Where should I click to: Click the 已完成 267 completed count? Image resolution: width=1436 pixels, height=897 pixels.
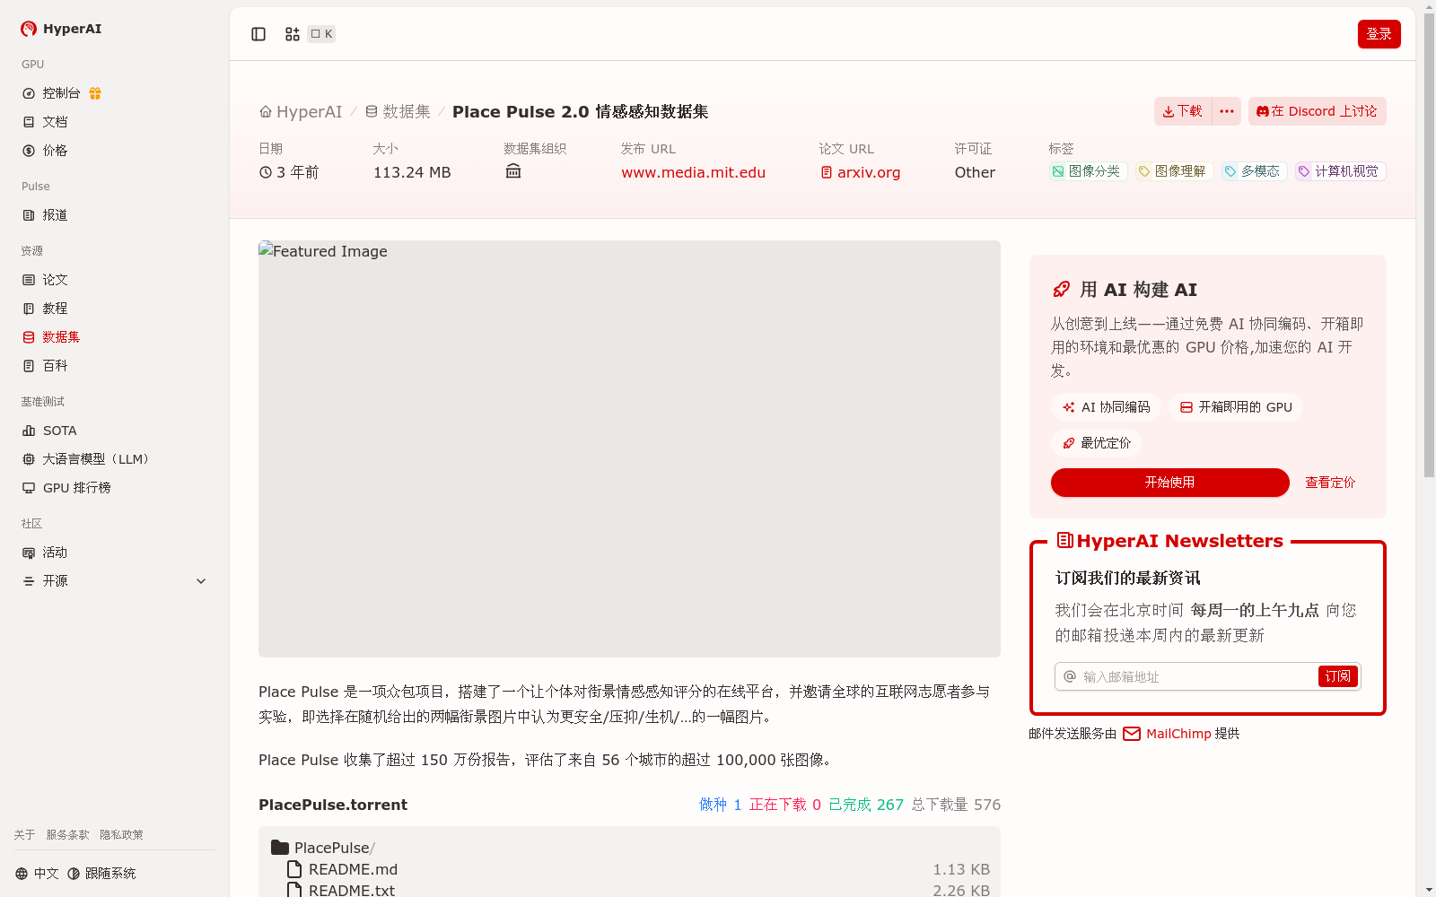coord(865,805)
